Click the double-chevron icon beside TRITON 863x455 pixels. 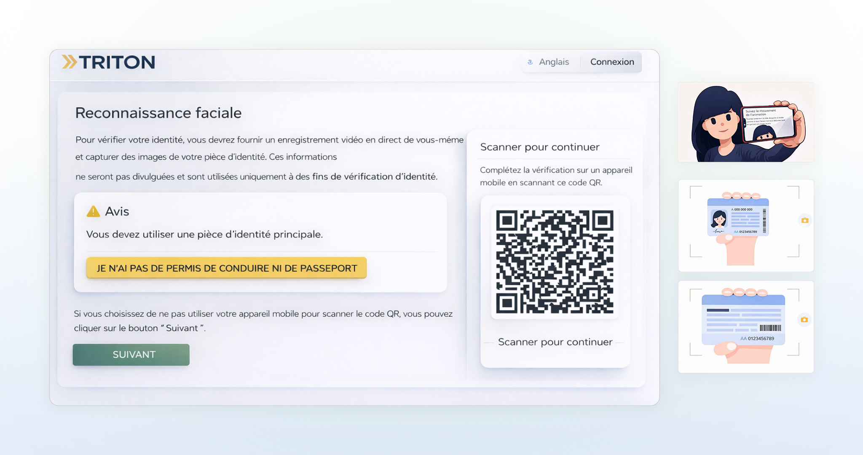pos(69,62)
